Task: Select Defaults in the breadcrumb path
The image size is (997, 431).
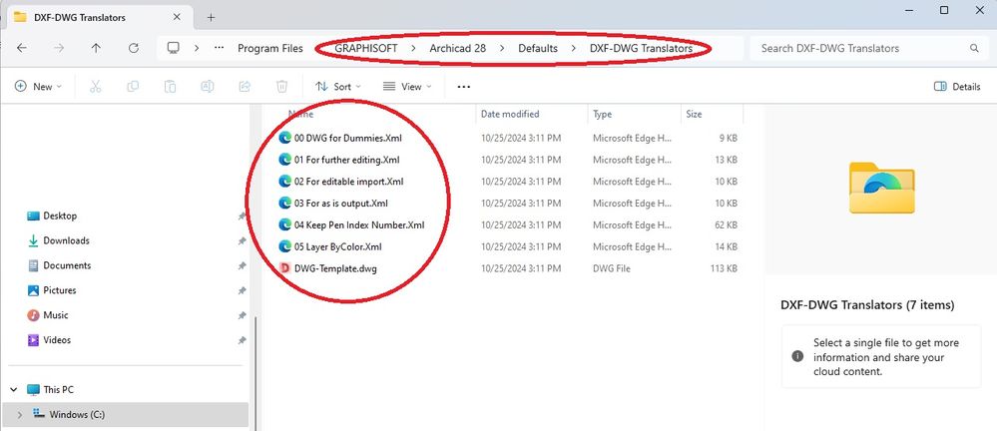Action: pos(538,48)
